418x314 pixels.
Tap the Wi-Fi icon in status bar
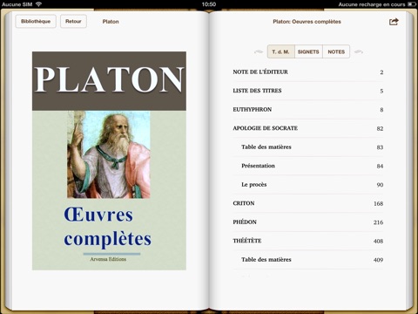coord(38,4)
